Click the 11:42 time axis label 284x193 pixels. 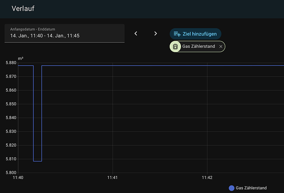click(207, 178)
